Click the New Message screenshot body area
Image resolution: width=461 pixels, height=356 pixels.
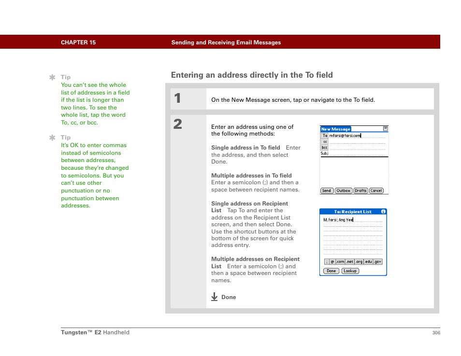(354, 172)
